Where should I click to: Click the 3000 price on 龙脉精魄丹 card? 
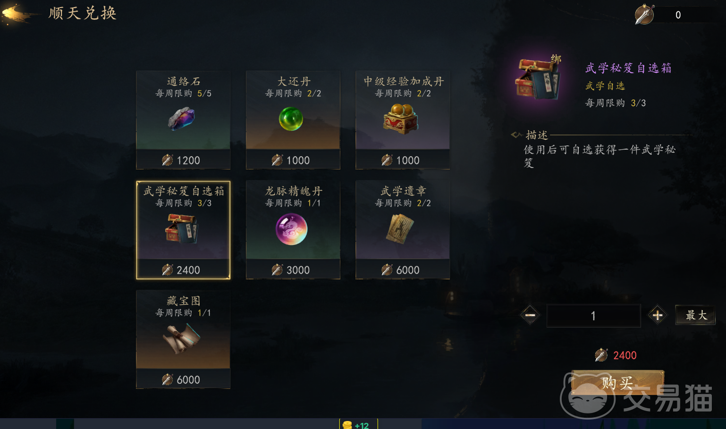pyautogui.click(x=298, y=270)
